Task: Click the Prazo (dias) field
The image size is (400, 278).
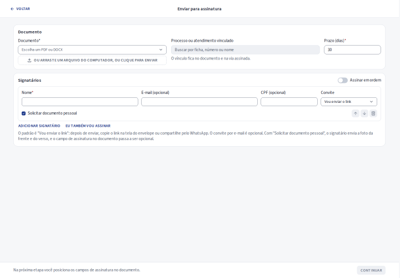Action: (352, 50)
